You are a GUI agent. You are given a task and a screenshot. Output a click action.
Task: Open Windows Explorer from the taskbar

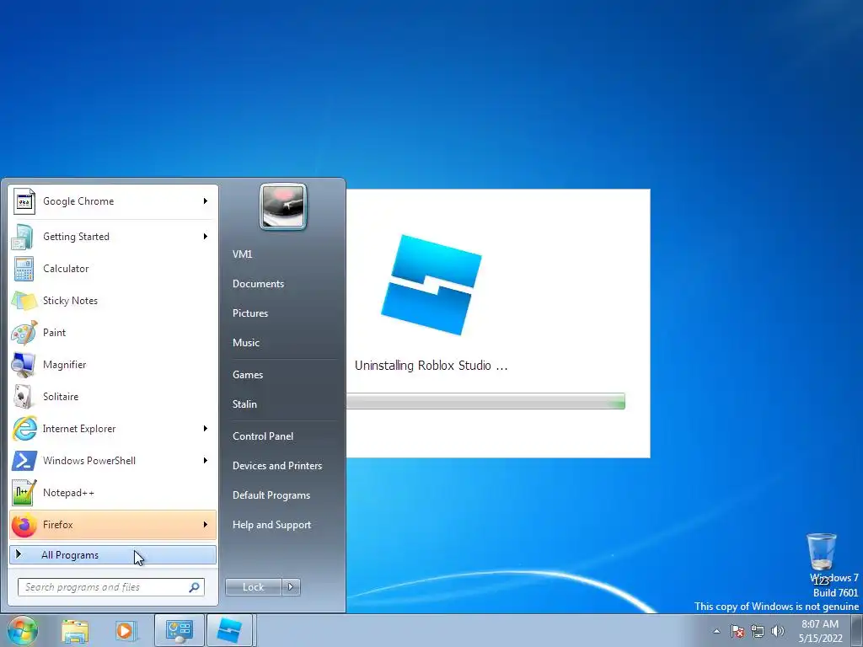pos(75,630)
